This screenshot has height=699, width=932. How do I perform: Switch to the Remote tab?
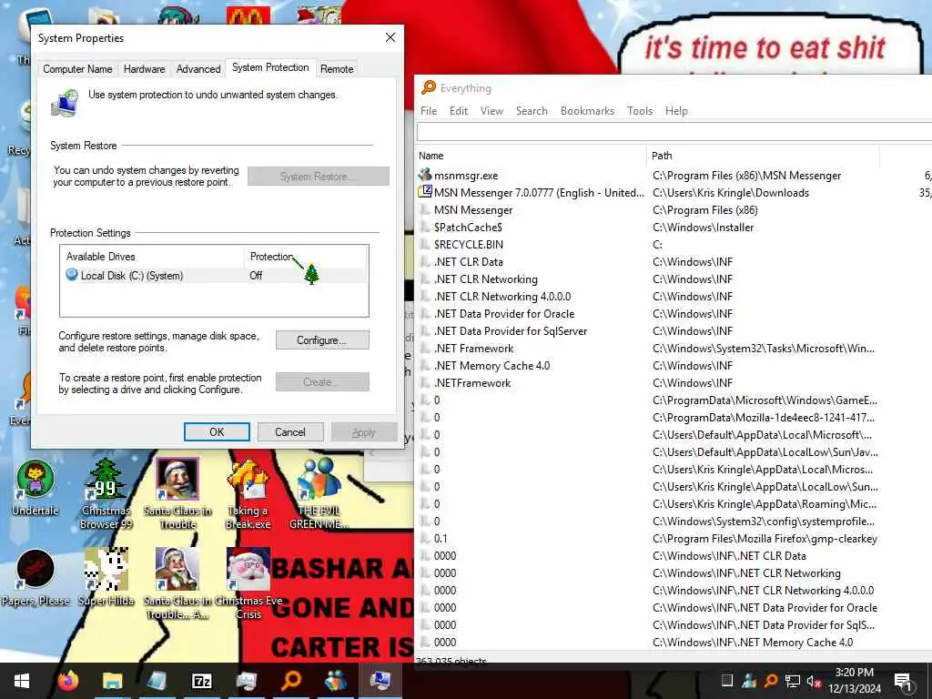tap(337, 69)
